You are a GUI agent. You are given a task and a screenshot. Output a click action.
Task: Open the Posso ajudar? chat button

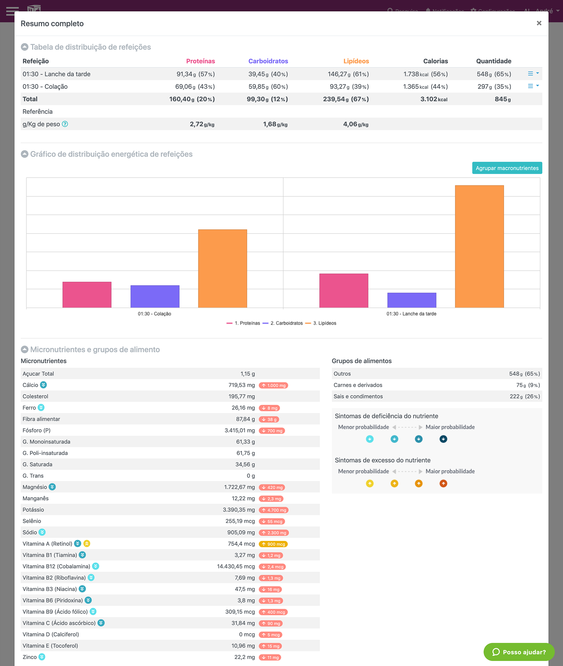click(x=519, y=652)
